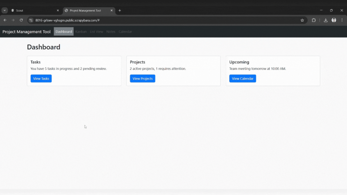The height and width of the screenshot is (195, 347).
Task: Click the browser profile avatar icon
Action: pyautogui.click(x=334, y=20)
